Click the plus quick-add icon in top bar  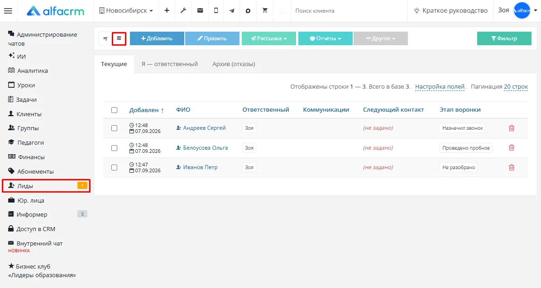(x=167, y=11)
